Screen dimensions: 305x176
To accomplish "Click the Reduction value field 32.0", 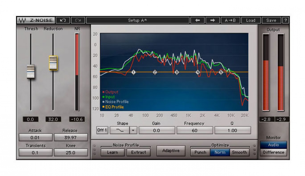I will point(53,119).
